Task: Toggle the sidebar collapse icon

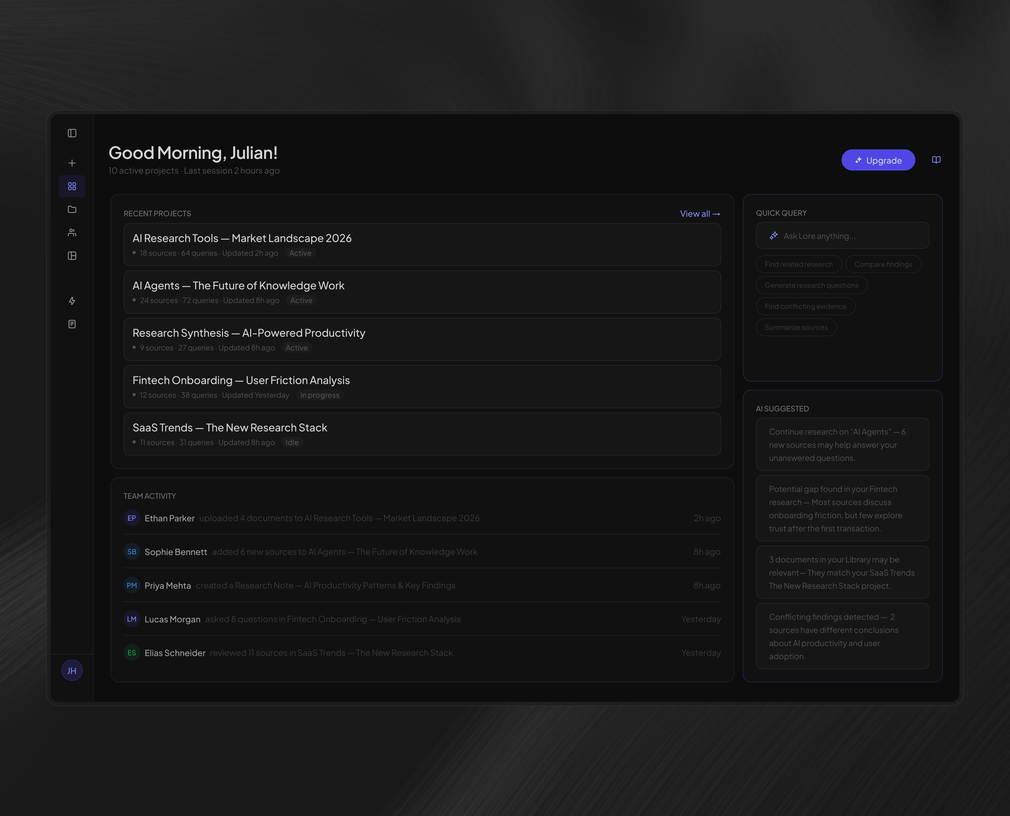Action: 72,133
